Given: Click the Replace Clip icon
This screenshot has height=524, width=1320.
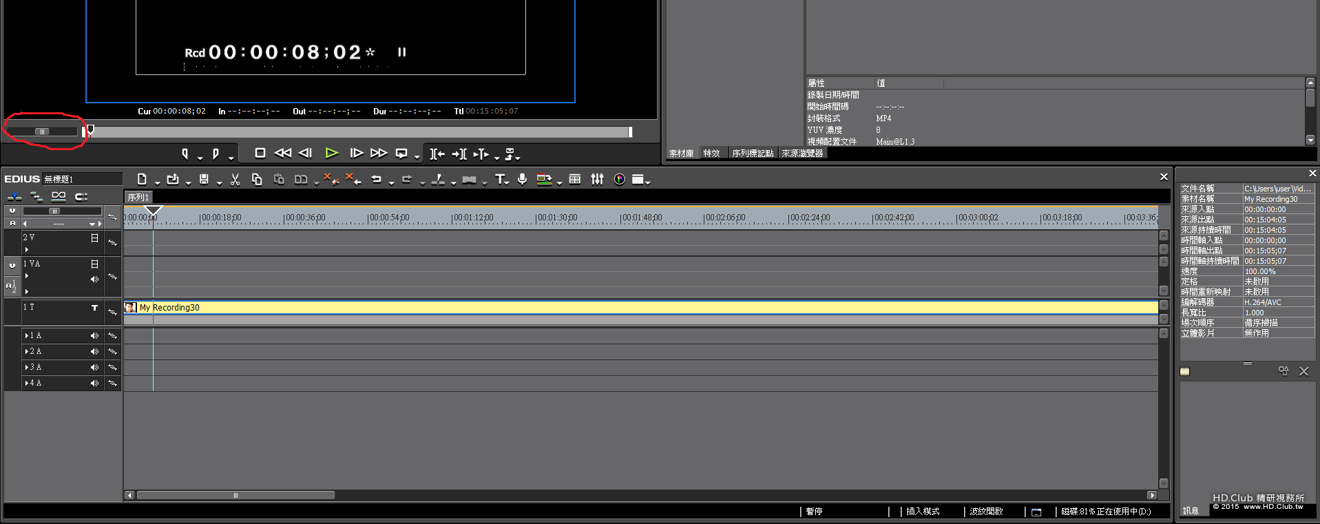Looking at the screenshot, I should pyautogui.click(x=301, y=179).
